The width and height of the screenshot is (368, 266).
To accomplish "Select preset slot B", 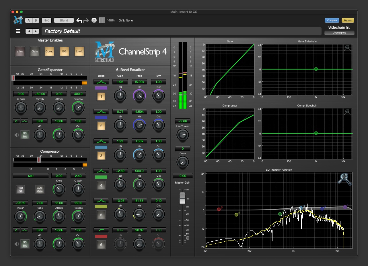I will [36, 20].
